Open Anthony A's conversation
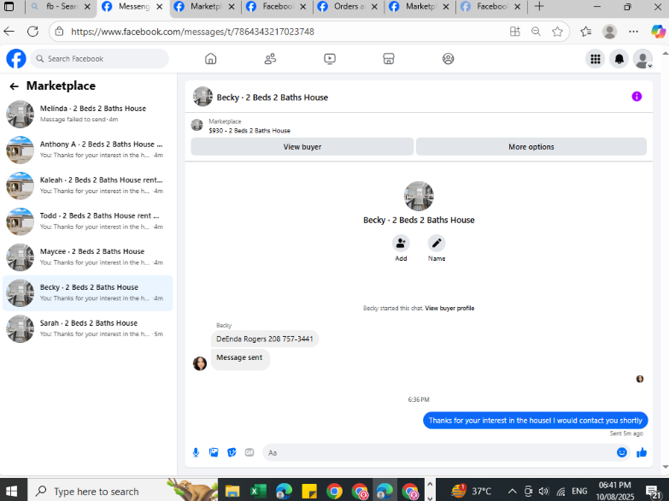Image resolution: width=669 pixels, height=501 pixels. [88, 150]
